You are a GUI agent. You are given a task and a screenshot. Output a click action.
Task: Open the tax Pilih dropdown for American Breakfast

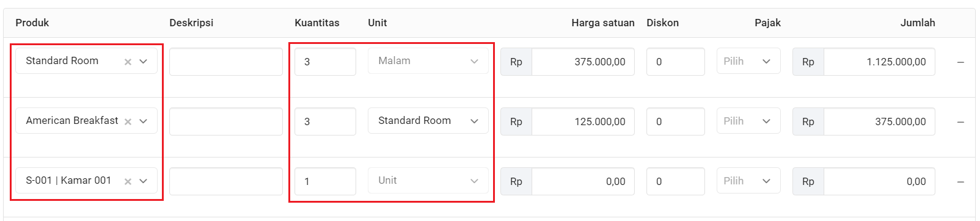[748, 121]
